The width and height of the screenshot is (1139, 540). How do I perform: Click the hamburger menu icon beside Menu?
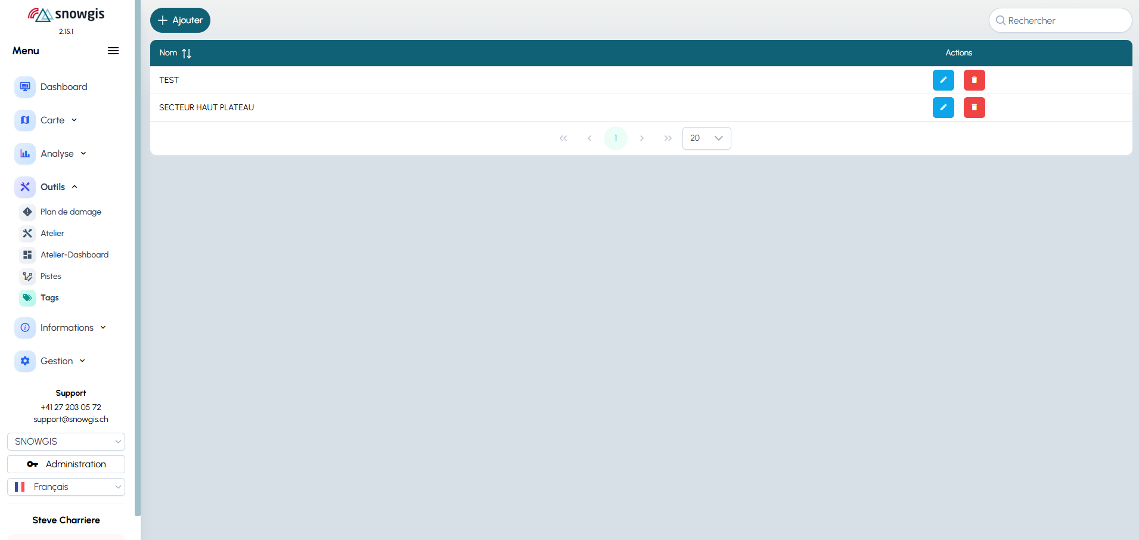(x=113, y=51)
